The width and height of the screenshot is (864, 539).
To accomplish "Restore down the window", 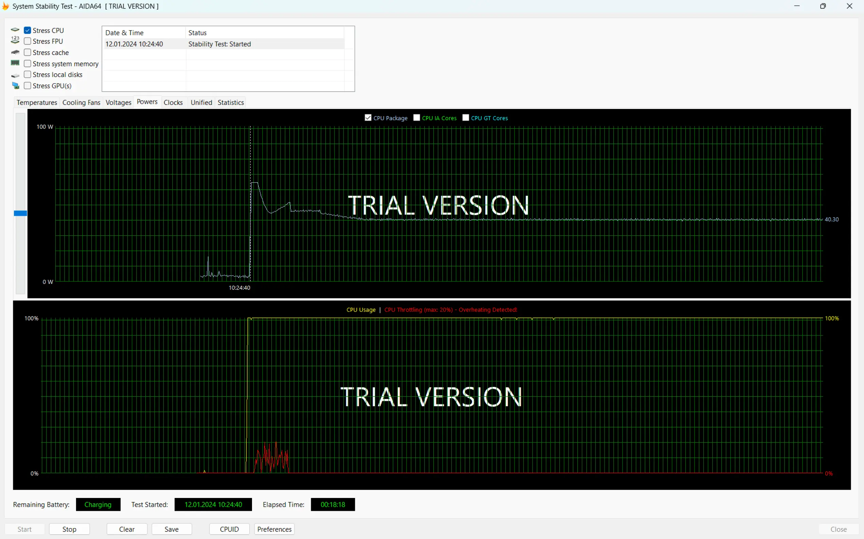I will 823,6.
